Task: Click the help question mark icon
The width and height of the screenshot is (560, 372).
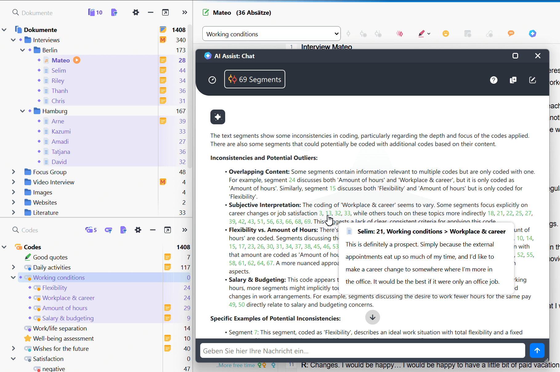Action: click(x=493, y=80)
